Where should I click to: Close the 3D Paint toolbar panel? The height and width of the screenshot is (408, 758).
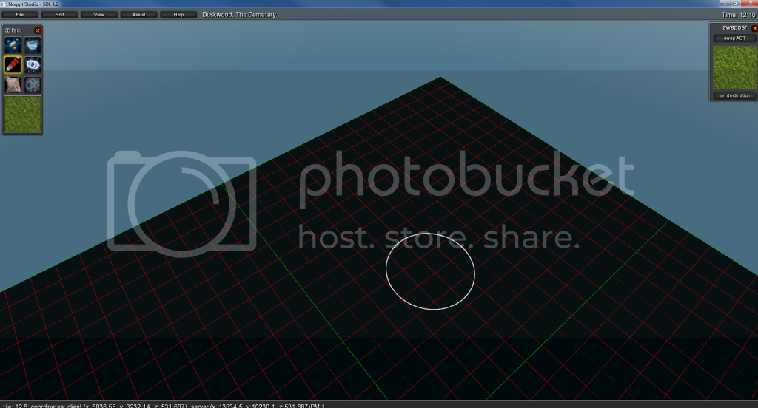(x=38, y=30)
